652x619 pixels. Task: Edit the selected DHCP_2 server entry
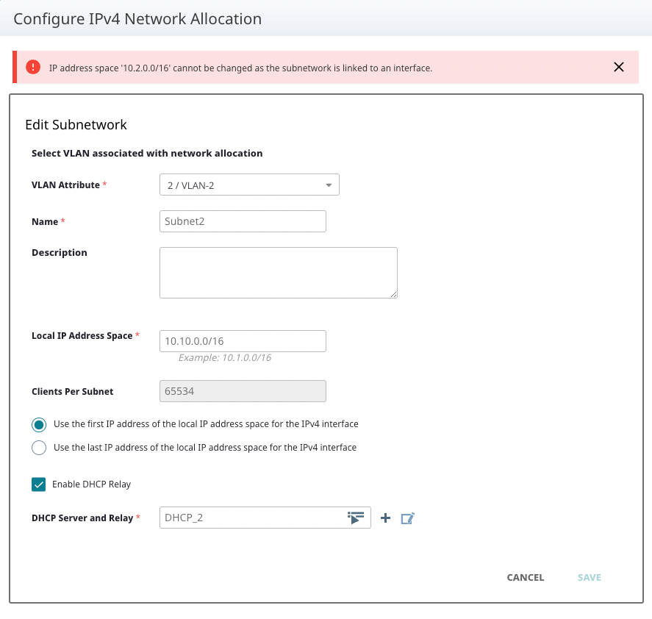(408, 518)
